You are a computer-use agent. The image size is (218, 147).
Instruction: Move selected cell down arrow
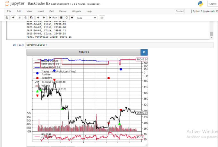point(44,18)
